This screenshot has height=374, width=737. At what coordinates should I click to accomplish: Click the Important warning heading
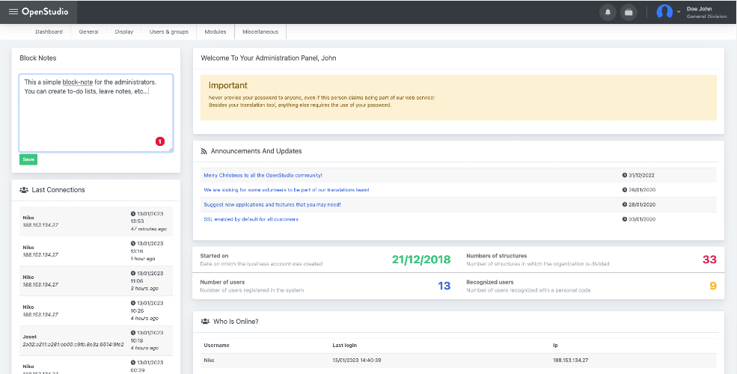click(228, 85)
